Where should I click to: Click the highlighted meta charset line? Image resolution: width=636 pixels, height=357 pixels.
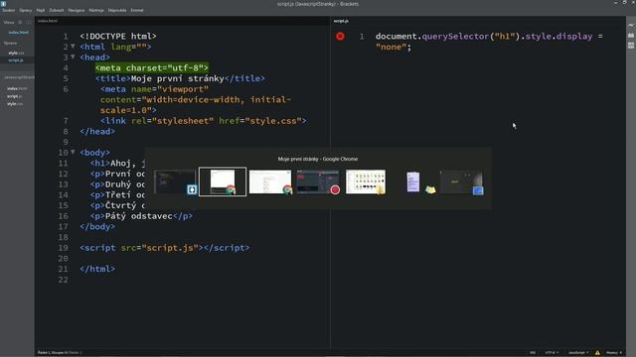tap(152, 68)
